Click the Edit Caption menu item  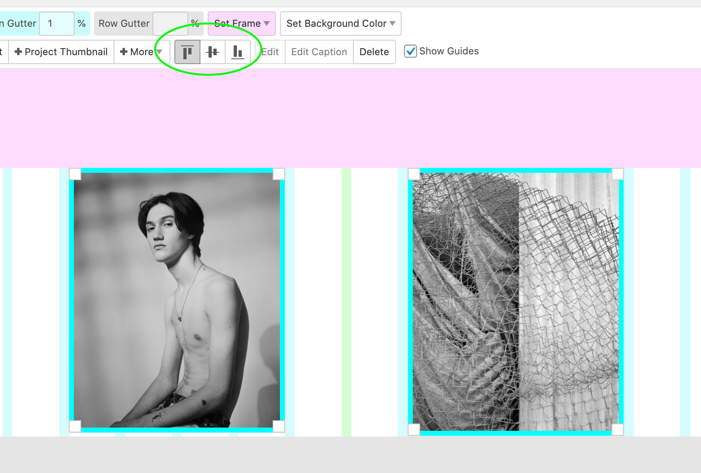coord(318,52)
